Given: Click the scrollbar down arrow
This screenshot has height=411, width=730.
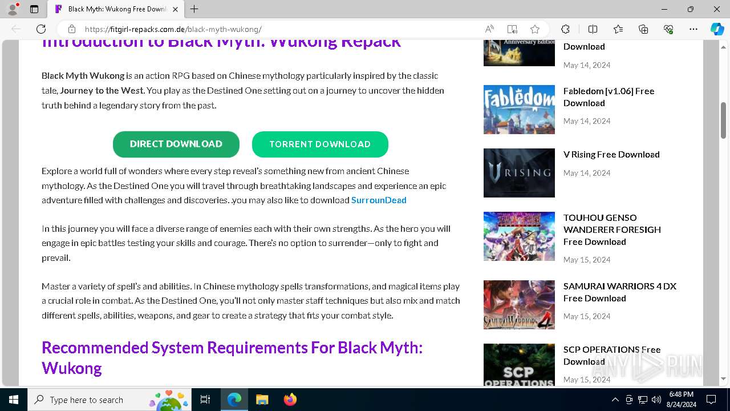Looking at the screenshot, I should [x=723, y=378].
